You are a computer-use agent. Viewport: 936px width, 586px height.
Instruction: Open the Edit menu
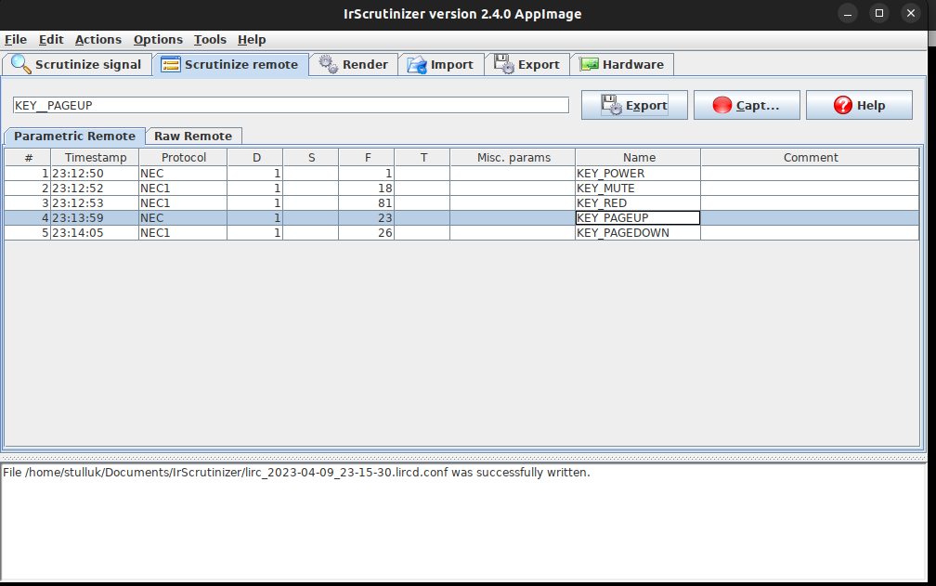coord(51,39)
